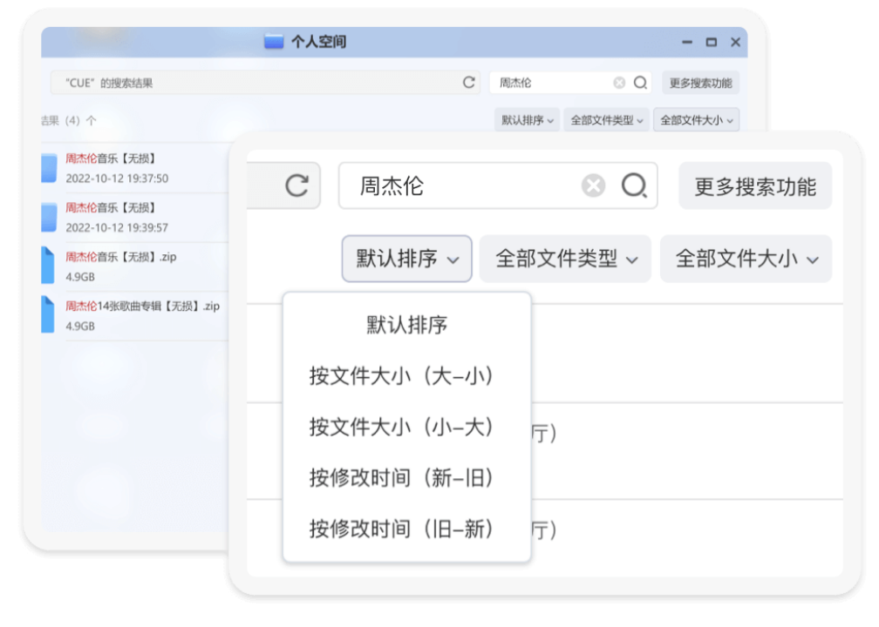Open 默认排序 dropdown in 个人空间 window
The height and width of the screenshot is (627, 879).
click(527, 120)
